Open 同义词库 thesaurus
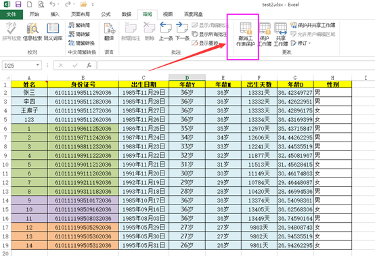Image resolution: width=375 pixels, height=256 pixels. pos(53,31)
